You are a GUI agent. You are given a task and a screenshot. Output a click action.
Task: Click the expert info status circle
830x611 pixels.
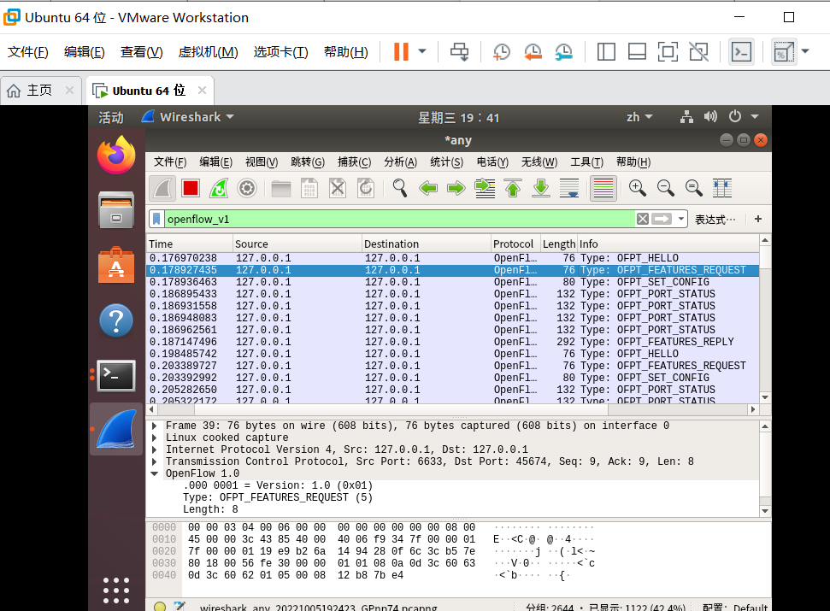[159, 606]
